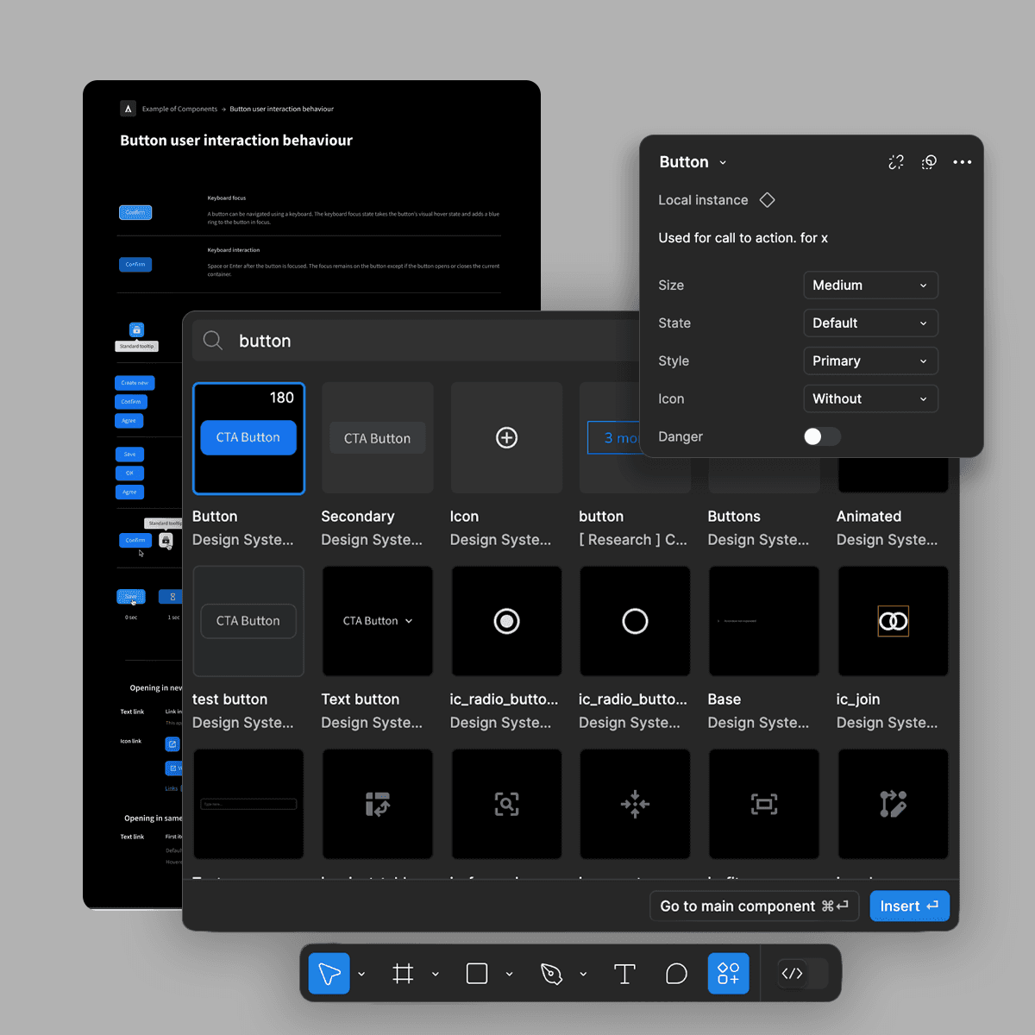Click 'Button user interaction behaviour' breadcrumb item
1035x1035 pixels.
(281, 110)
